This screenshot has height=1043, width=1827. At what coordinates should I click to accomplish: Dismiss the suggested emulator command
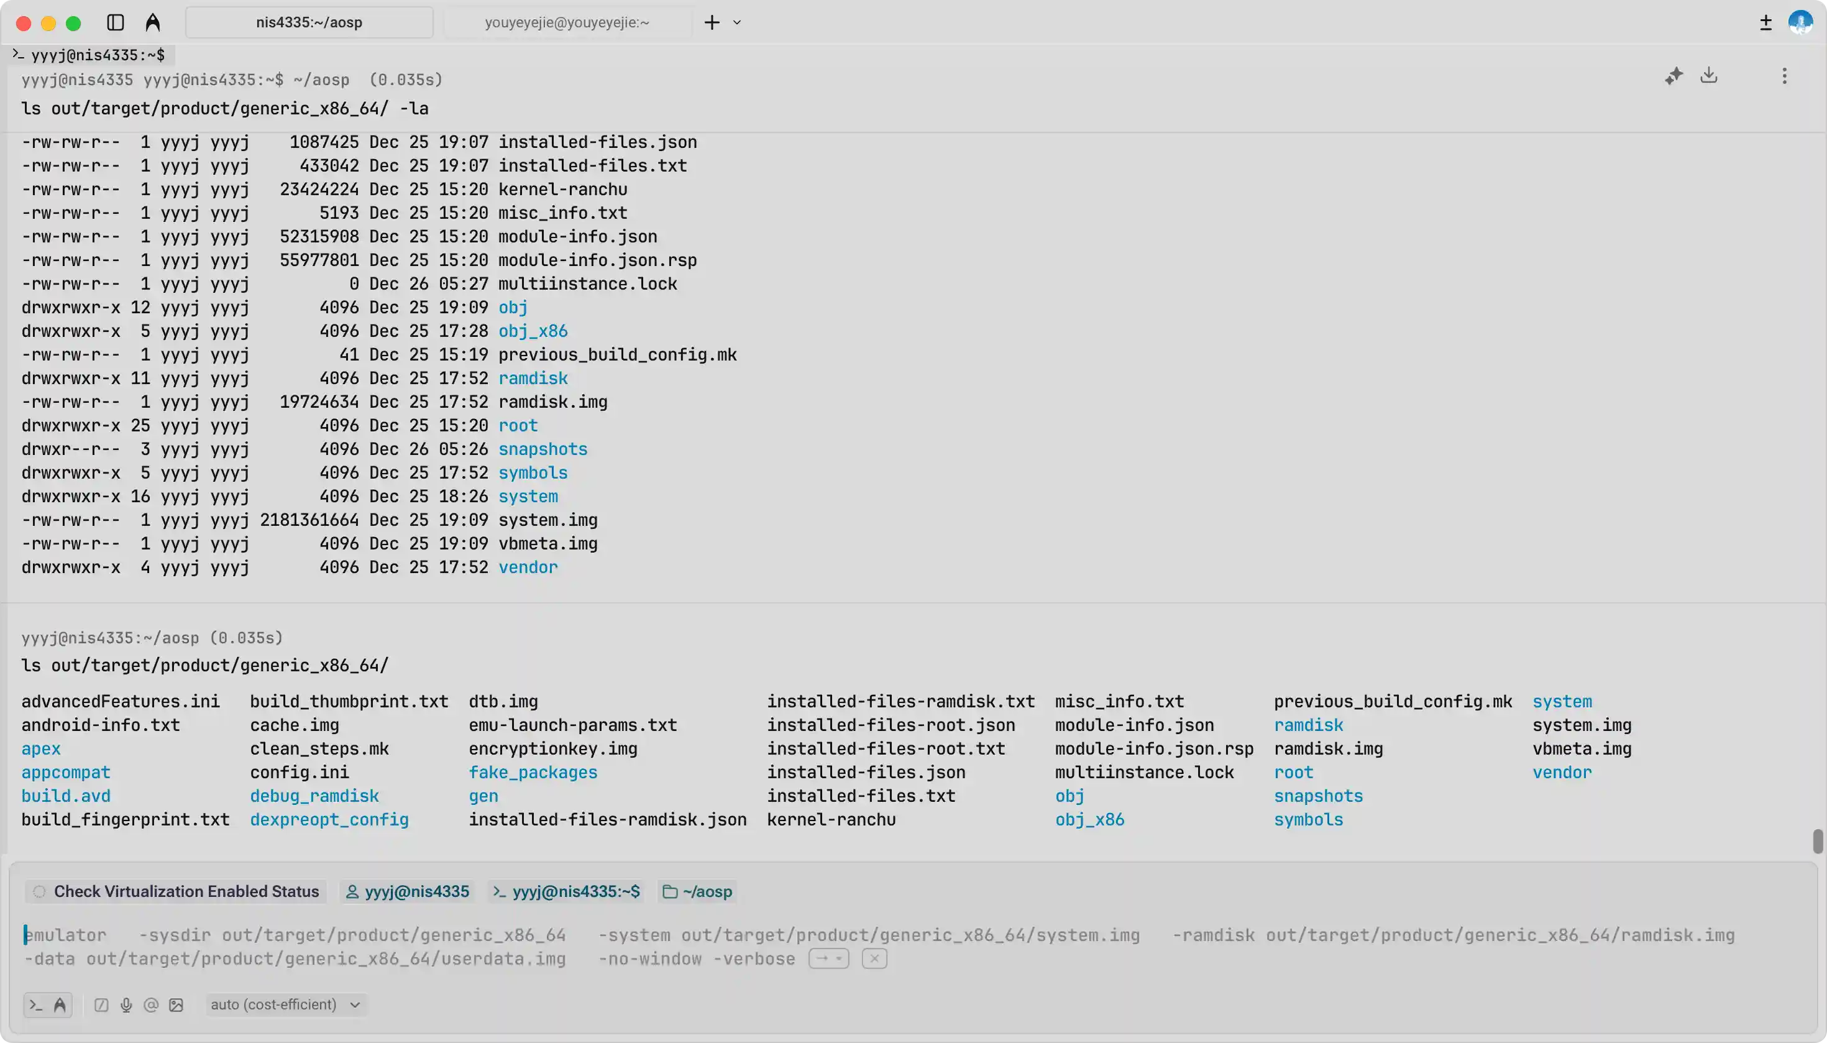point(874,958)
